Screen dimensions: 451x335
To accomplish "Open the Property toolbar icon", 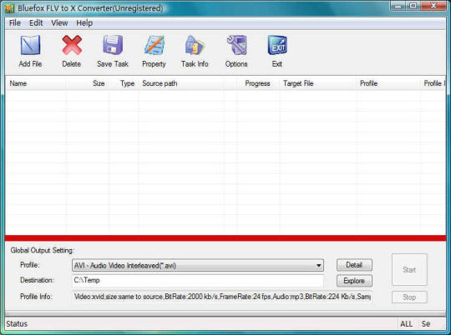I will click(155, 45).
